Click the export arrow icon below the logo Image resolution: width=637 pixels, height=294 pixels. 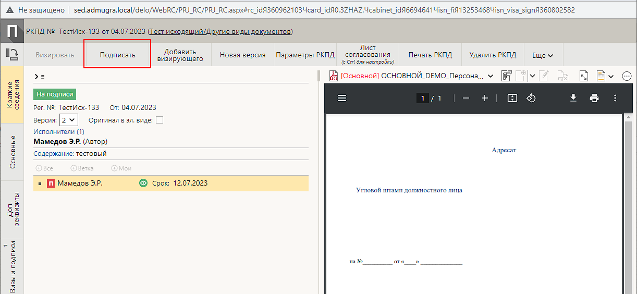point(12,54)
